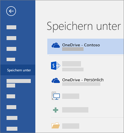Click the OneDrive - Contoso cloud icon

[x=56, y=45]
